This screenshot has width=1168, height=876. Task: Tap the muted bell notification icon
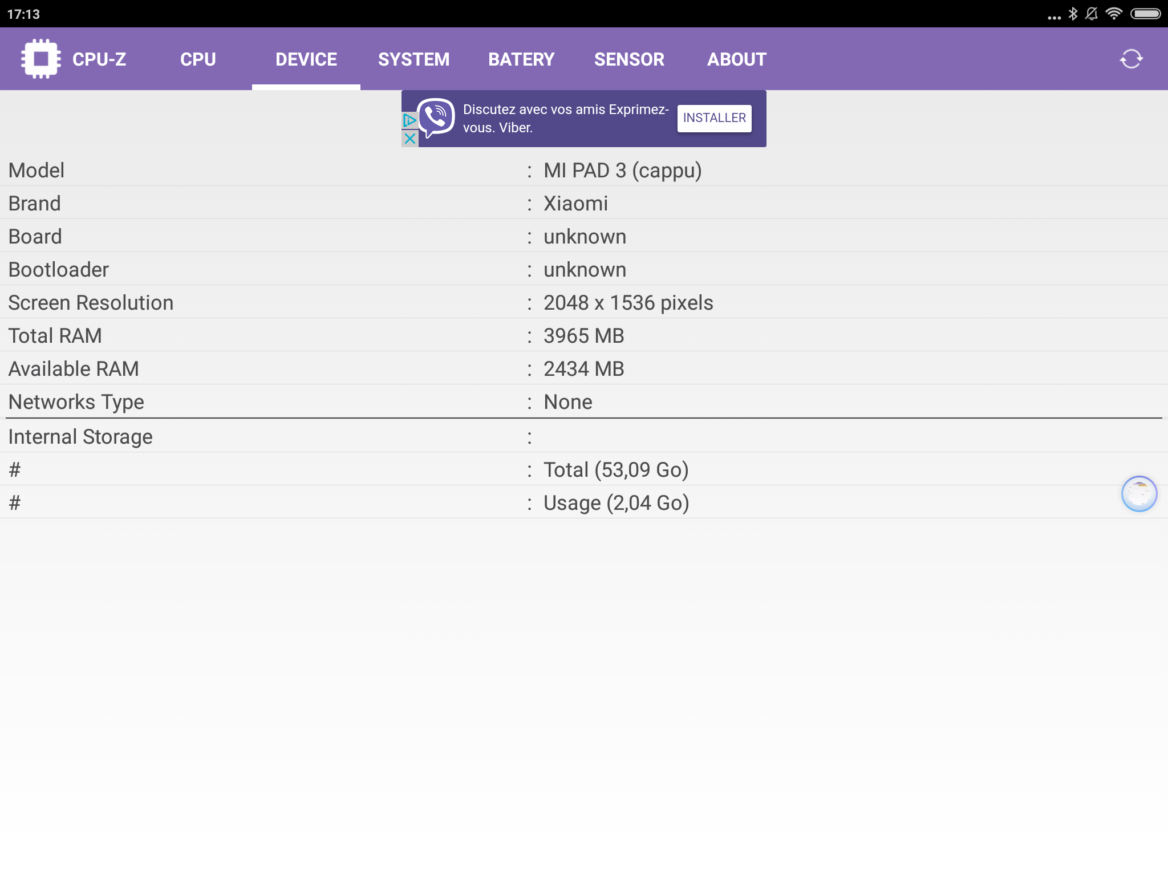(x=1092, y=14)
